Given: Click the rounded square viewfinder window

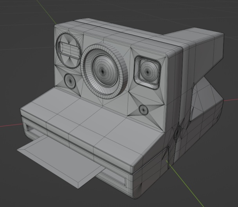Looking at the screenshot, I should [148, 72].
